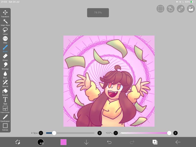
Task: Open the ruler tool icon
Action: [181, 9]
